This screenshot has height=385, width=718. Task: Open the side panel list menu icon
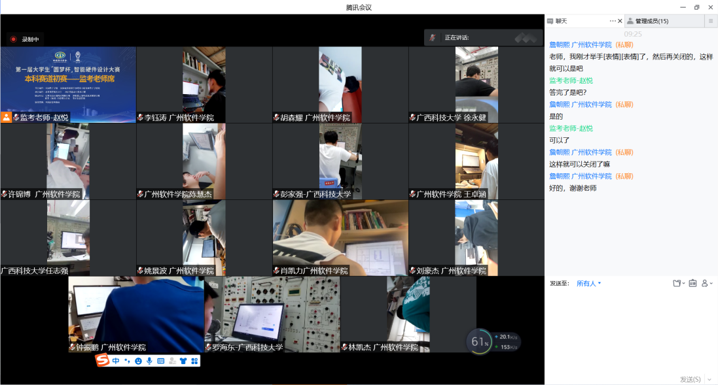(x=711, y=21)
